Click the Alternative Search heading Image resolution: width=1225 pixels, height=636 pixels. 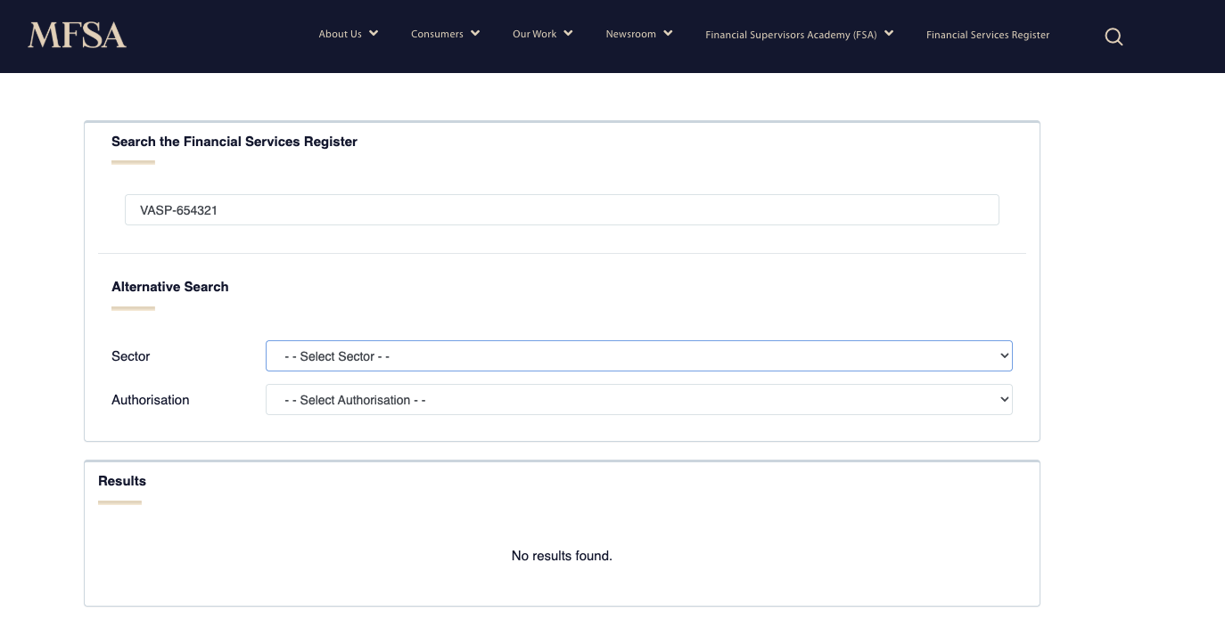tap(170, 287)
